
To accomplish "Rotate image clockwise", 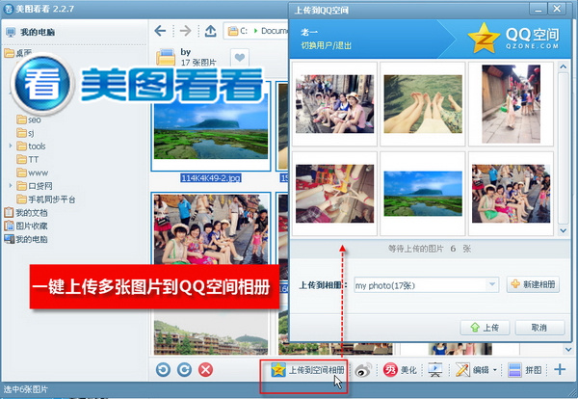I will (x=184, y=369).
